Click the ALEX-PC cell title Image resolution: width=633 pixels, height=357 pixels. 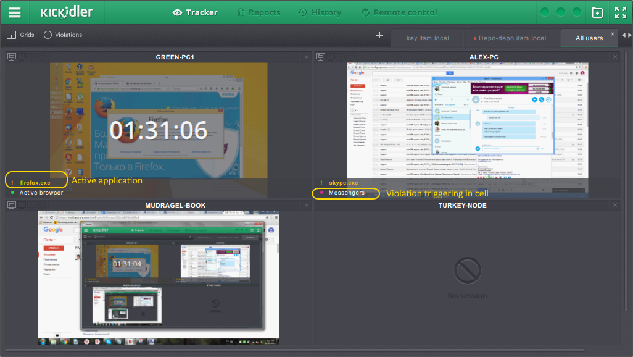(484, 57)
